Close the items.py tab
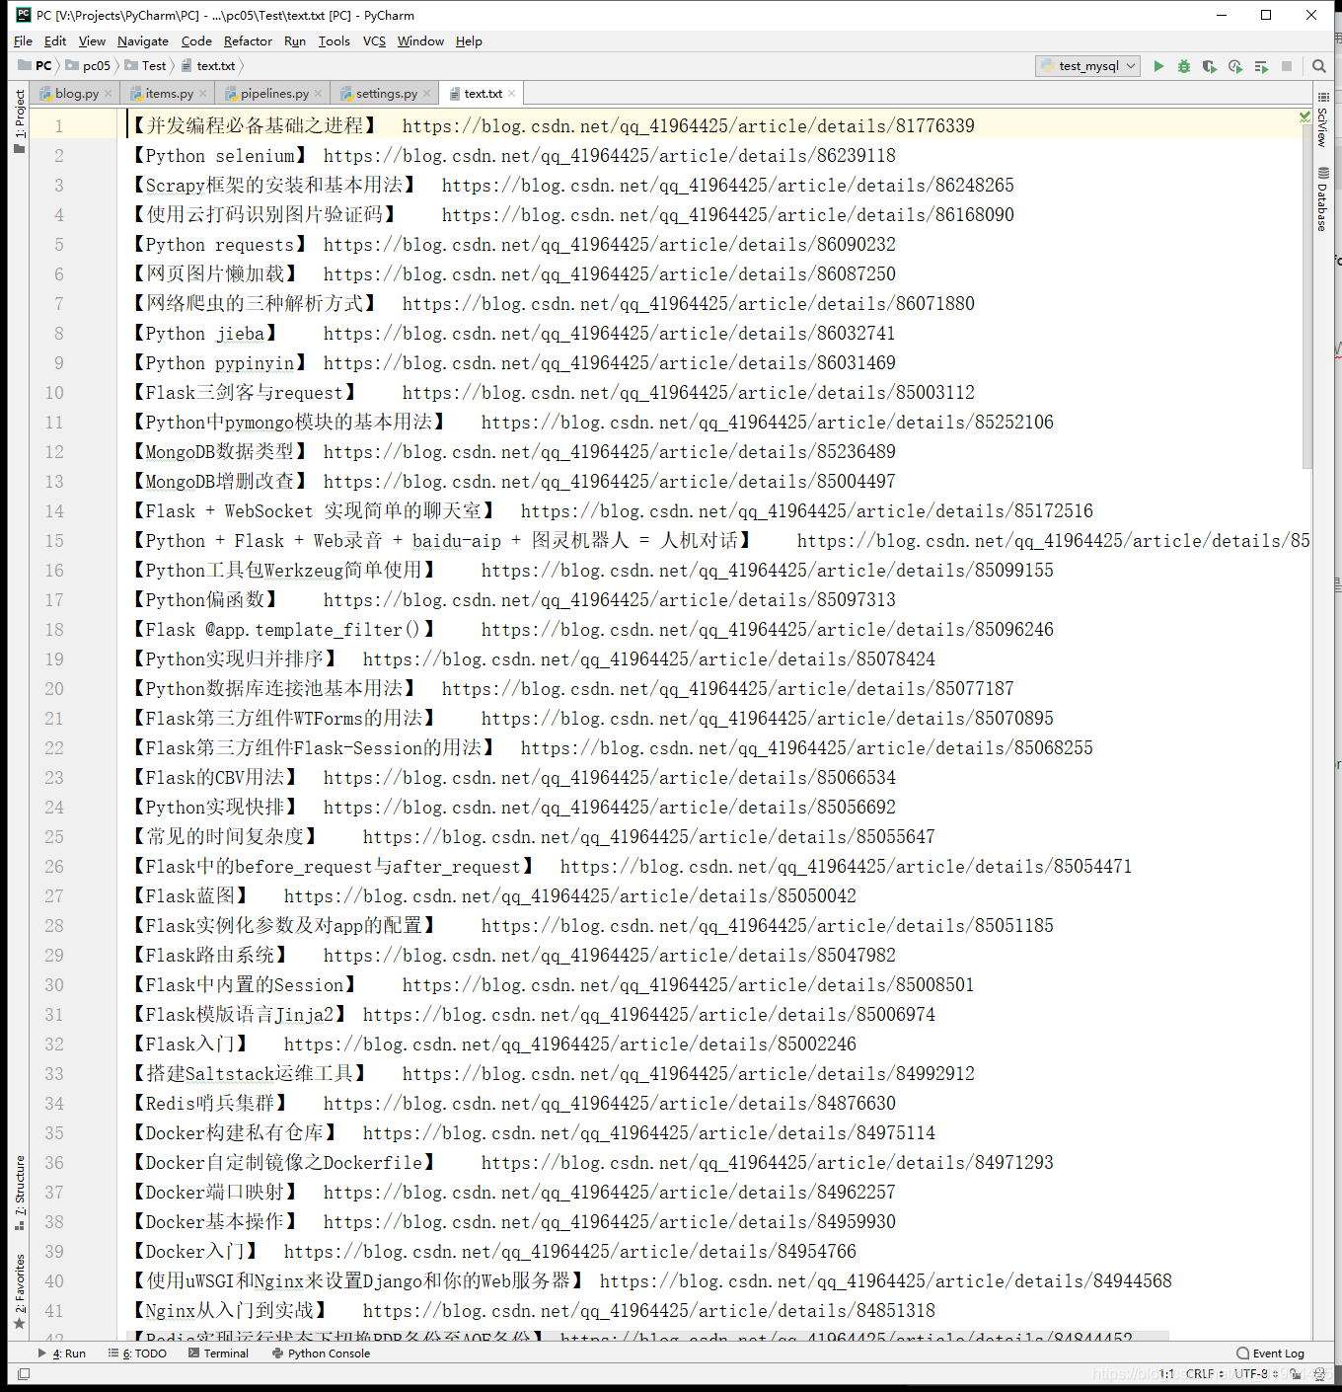The image size is (1342, 1392). (203, 94)
